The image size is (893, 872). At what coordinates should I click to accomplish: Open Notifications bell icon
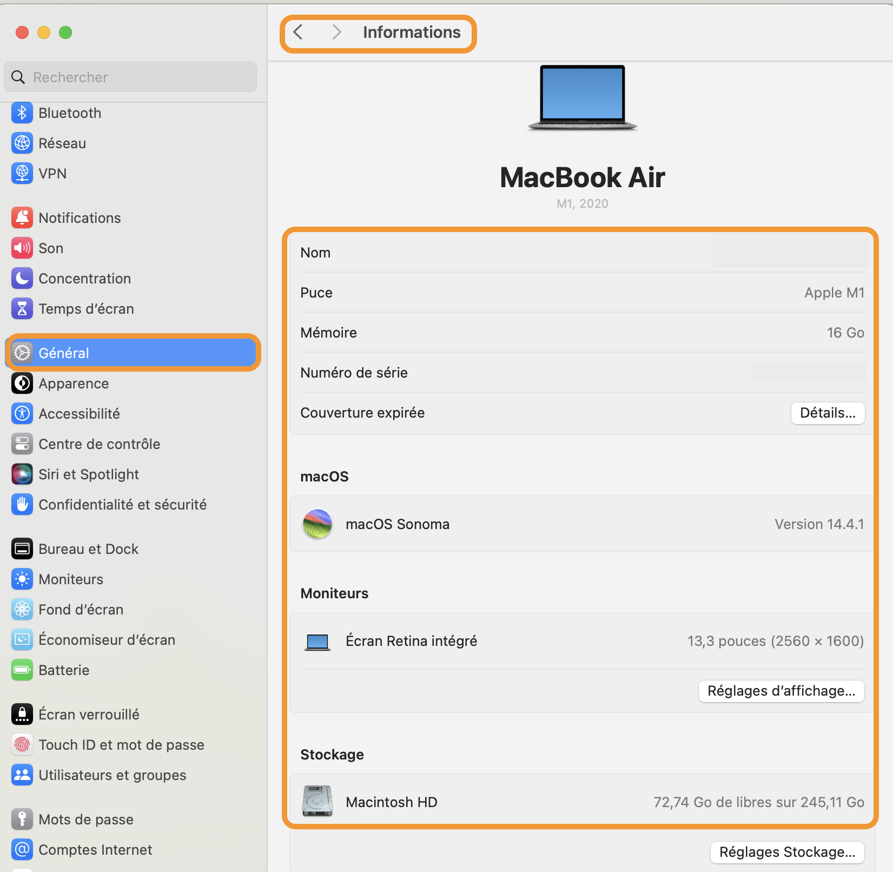point(22,217)
